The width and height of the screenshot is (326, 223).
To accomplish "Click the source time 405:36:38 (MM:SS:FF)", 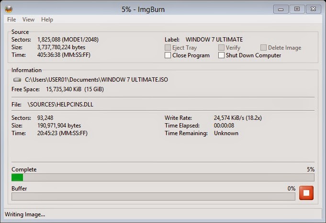I will point(64,55).
